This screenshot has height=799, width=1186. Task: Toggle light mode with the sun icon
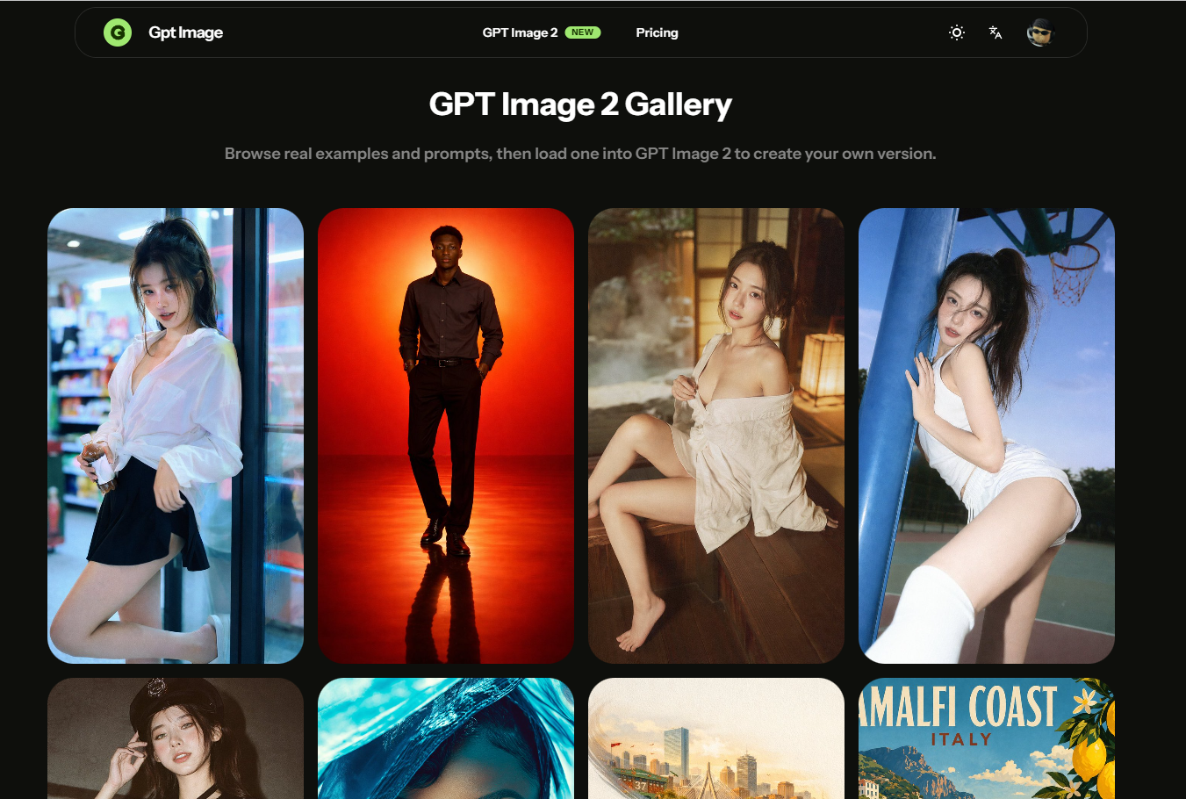click(x=956, y=32)
